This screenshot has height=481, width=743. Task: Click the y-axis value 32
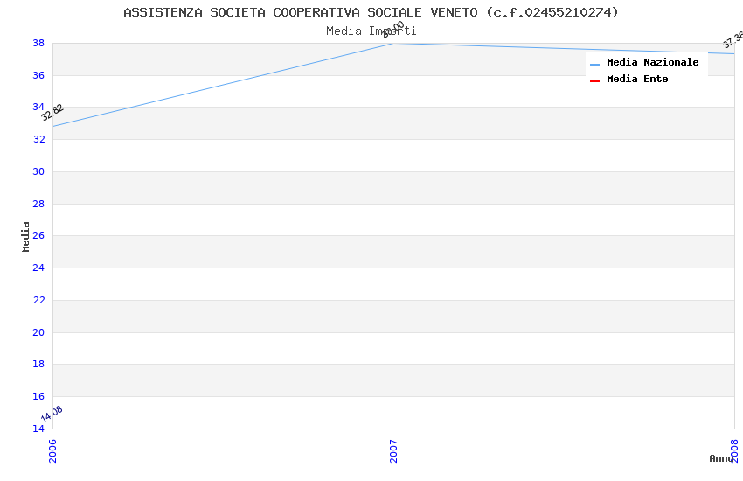(x=38, y=139)
